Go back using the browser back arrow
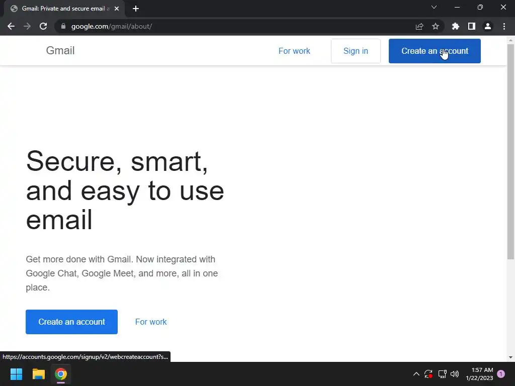The image size is (515, 386). click(11, 26)
